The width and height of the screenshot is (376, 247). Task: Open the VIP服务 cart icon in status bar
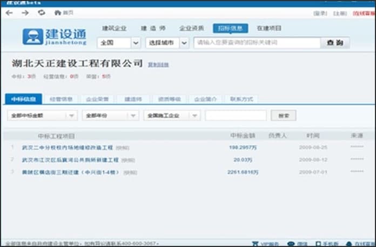point(255,244)
